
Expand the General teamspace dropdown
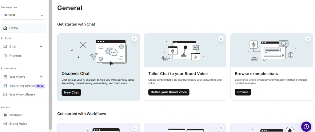(x=23, y=15)
